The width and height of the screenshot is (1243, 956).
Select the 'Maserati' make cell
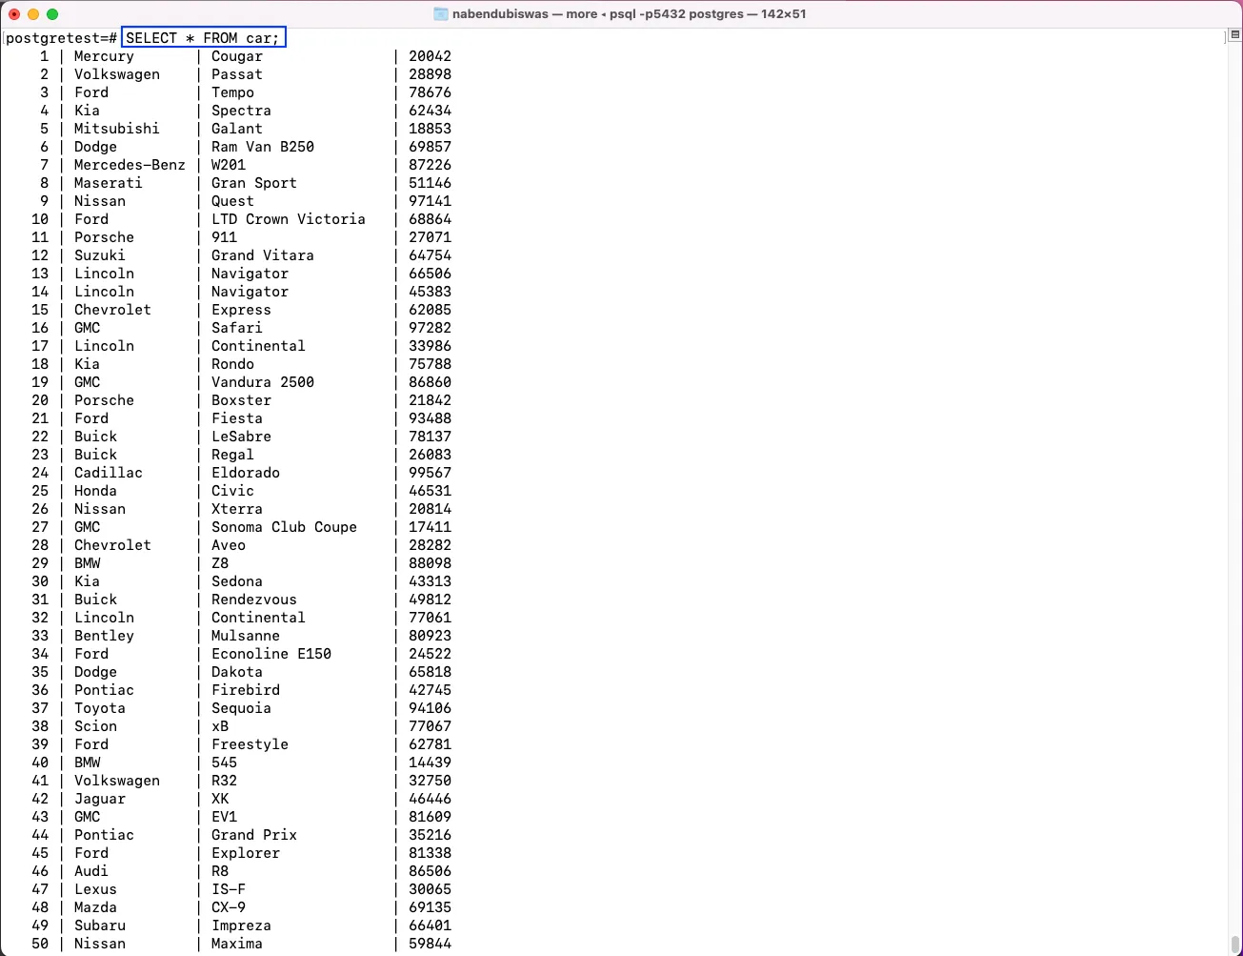tap(109, 183)
